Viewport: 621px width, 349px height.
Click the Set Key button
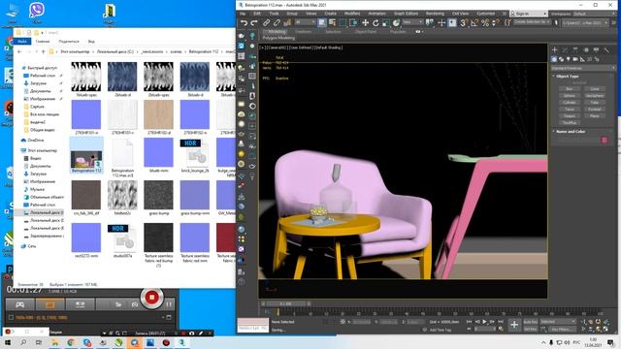pyautogui.click(x=531, y=329)
